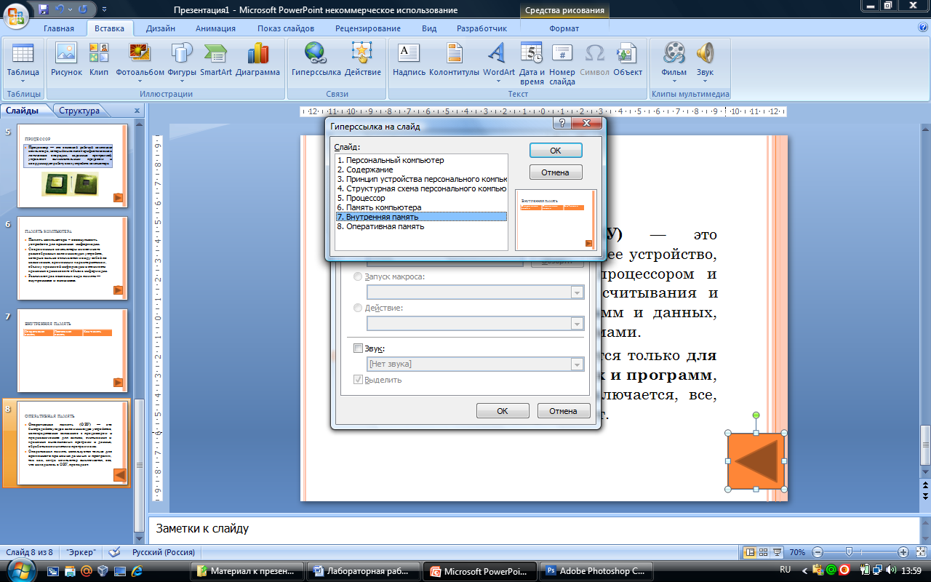Switch to normal view in the status bar
This screenshot has width=931, height=582.
coord(751,552)
